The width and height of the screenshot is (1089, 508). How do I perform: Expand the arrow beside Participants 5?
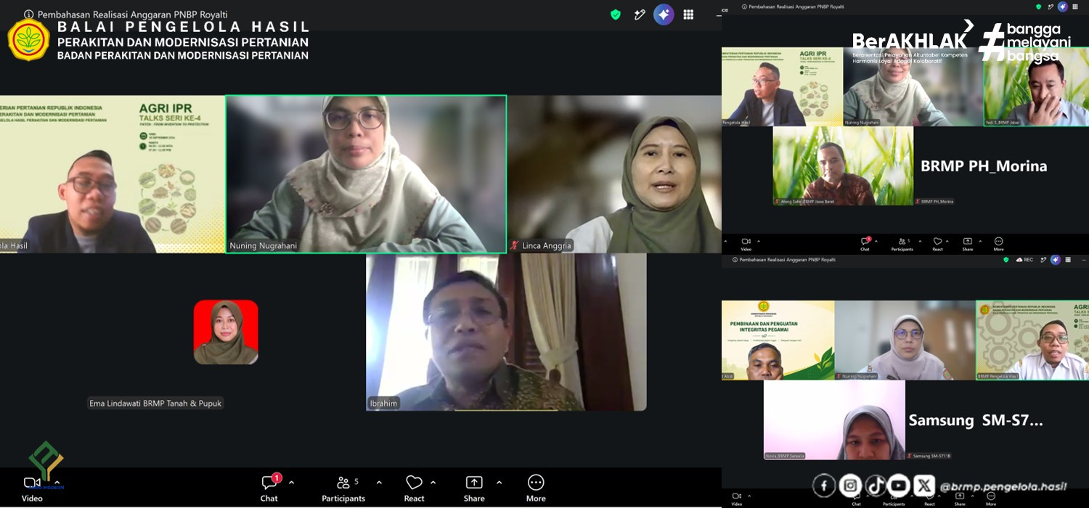[x=379, y=483]
